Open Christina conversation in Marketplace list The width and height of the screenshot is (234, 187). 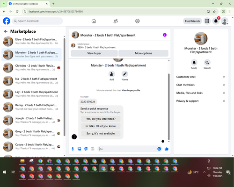[31, 68]
